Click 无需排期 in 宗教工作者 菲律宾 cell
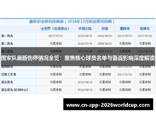This screenshot has height=113, width=156. [145, 74]
